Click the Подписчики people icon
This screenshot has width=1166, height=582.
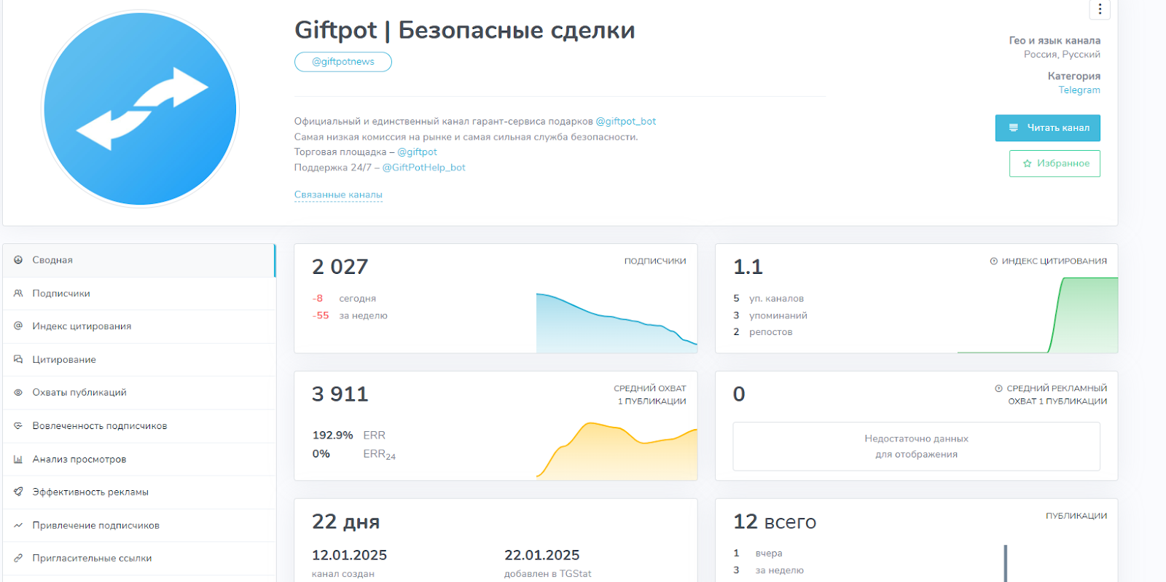point(18,294)
